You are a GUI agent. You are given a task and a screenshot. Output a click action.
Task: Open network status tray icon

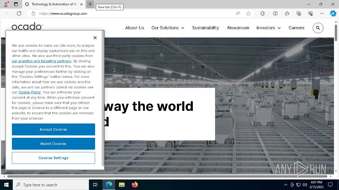tap(298, 185)
